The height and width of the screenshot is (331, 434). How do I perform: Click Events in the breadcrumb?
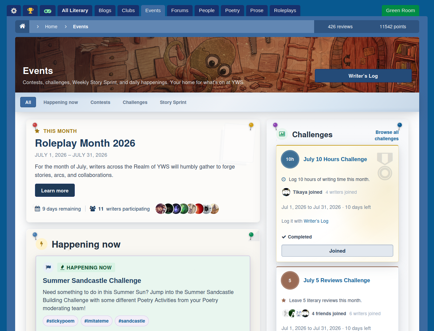click(x=80, y=27)
